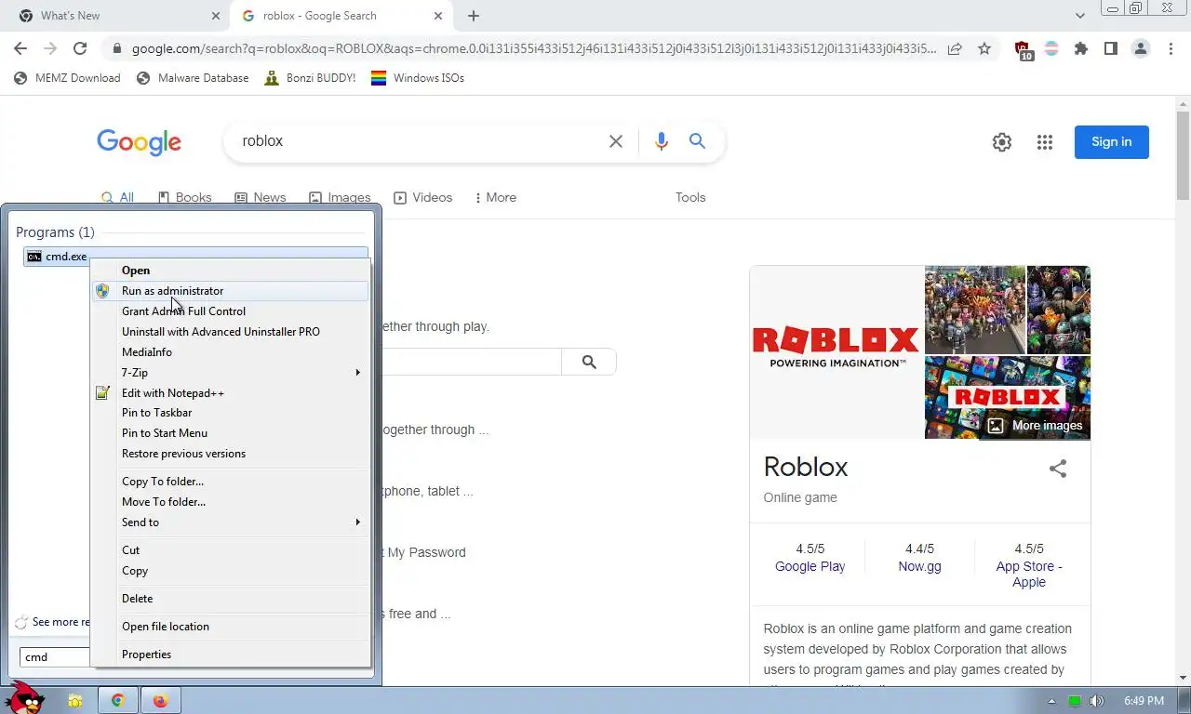
Task: Click the Sign in button
Action: 1112,142
